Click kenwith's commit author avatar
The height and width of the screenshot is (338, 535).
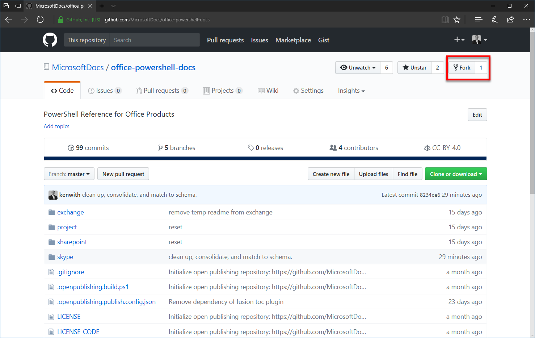click(53, 195)
